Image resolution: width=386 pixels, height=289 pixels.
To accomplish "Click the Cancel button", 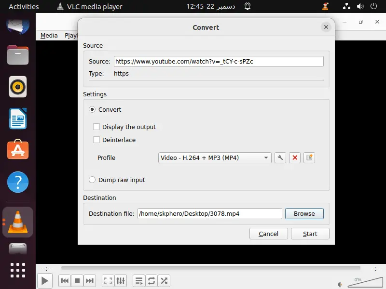I will pos(269,234).
